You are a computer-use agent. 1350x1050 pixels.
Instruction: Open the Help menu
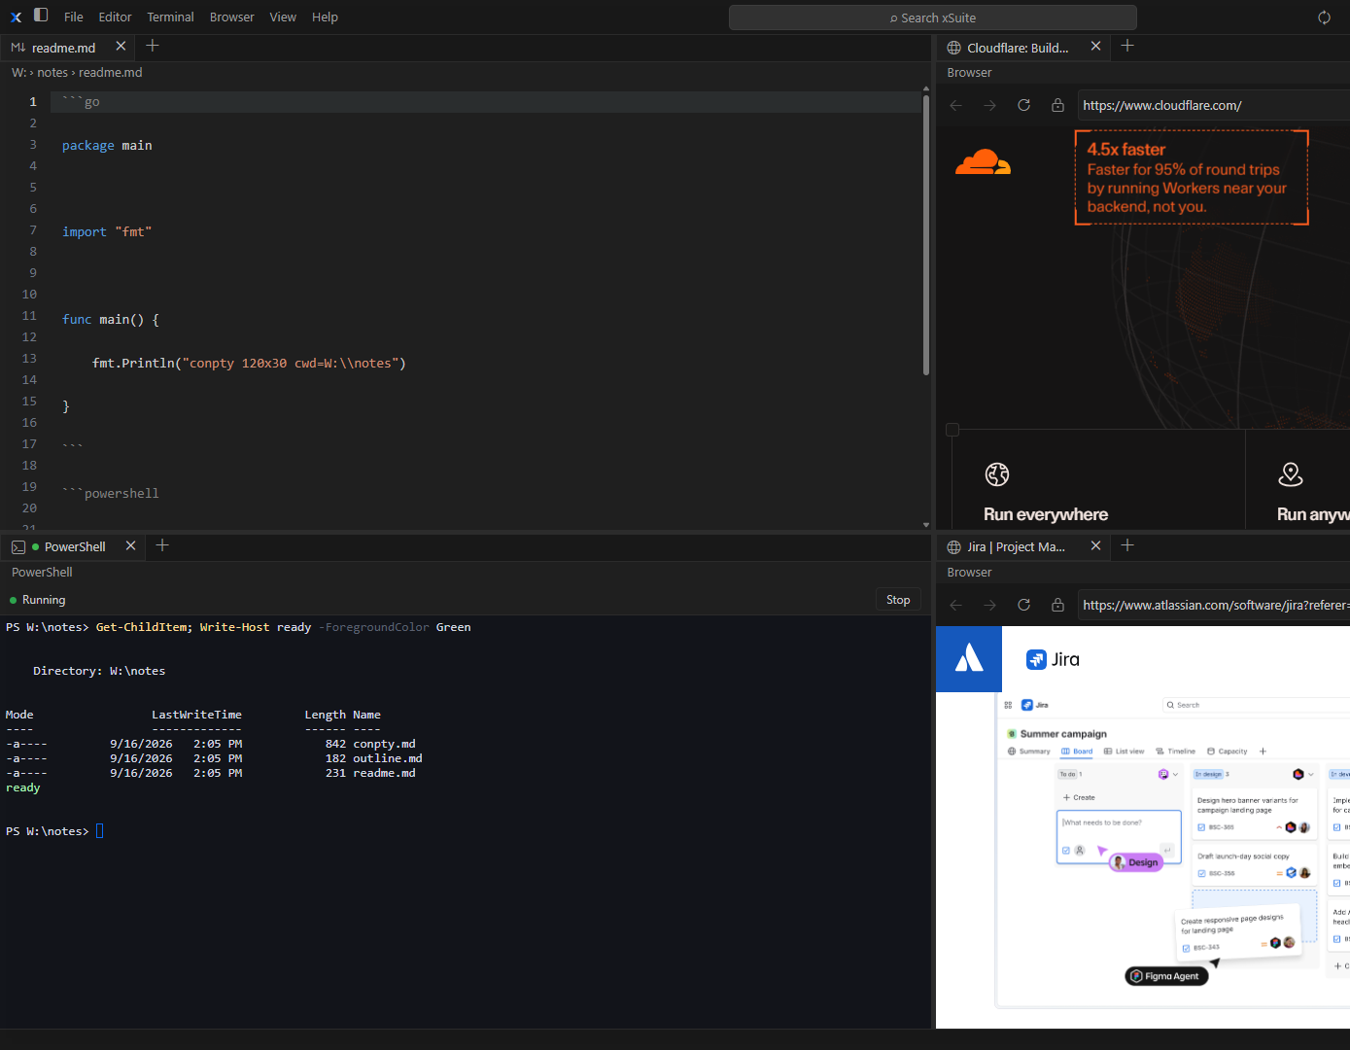tap(325, 17)
